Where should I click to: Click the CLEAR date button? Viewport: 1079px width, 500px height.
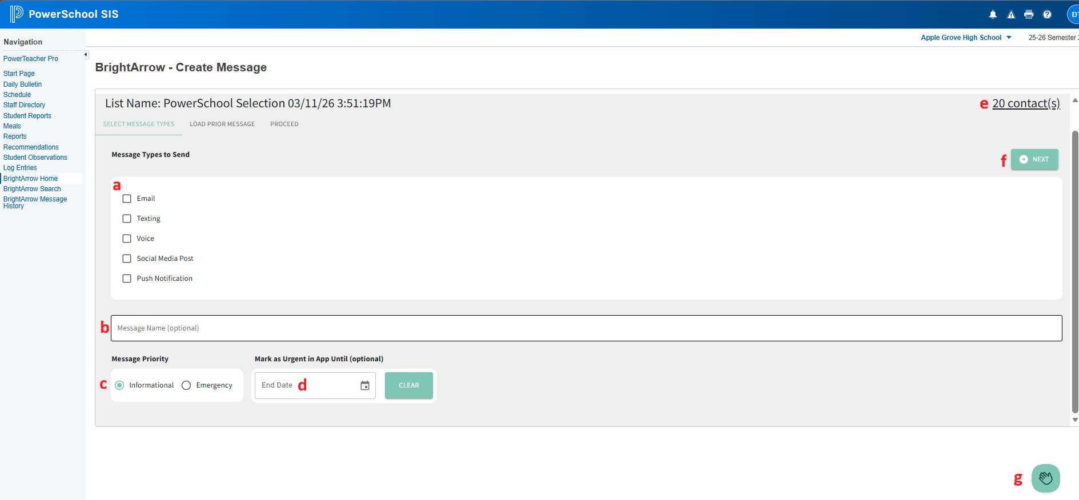[x=409, y=385]
